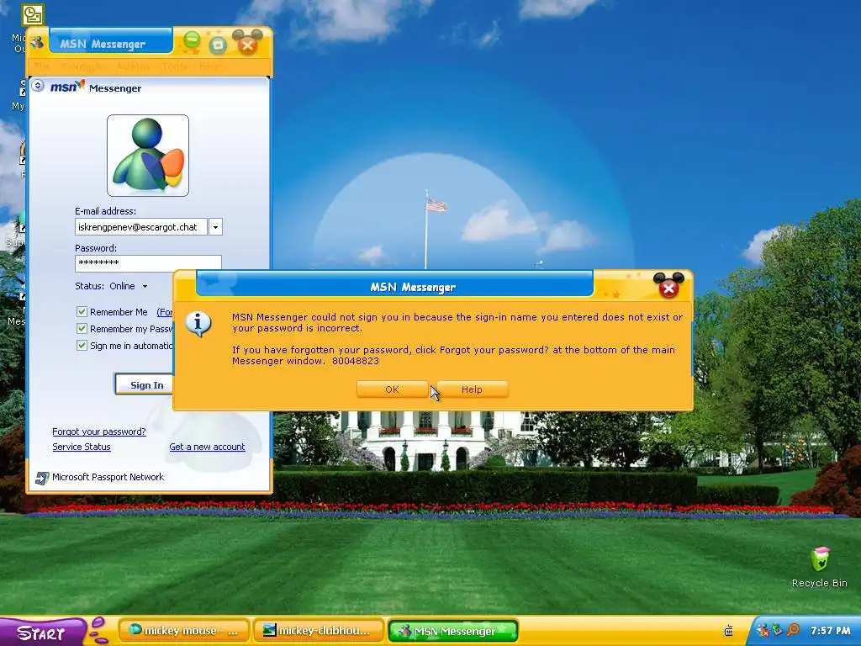Click the e-mail address input field

[141, 227]
